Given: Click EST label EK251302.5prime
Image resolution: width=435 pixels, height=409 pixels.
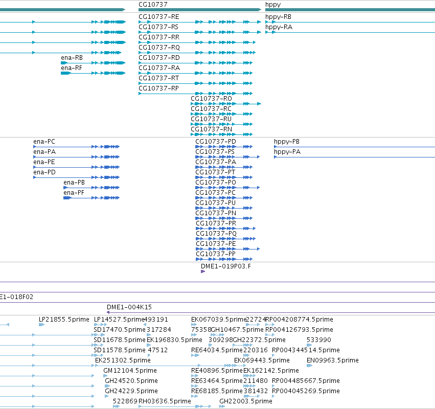Looking at the screenshot, I should 123,360.
